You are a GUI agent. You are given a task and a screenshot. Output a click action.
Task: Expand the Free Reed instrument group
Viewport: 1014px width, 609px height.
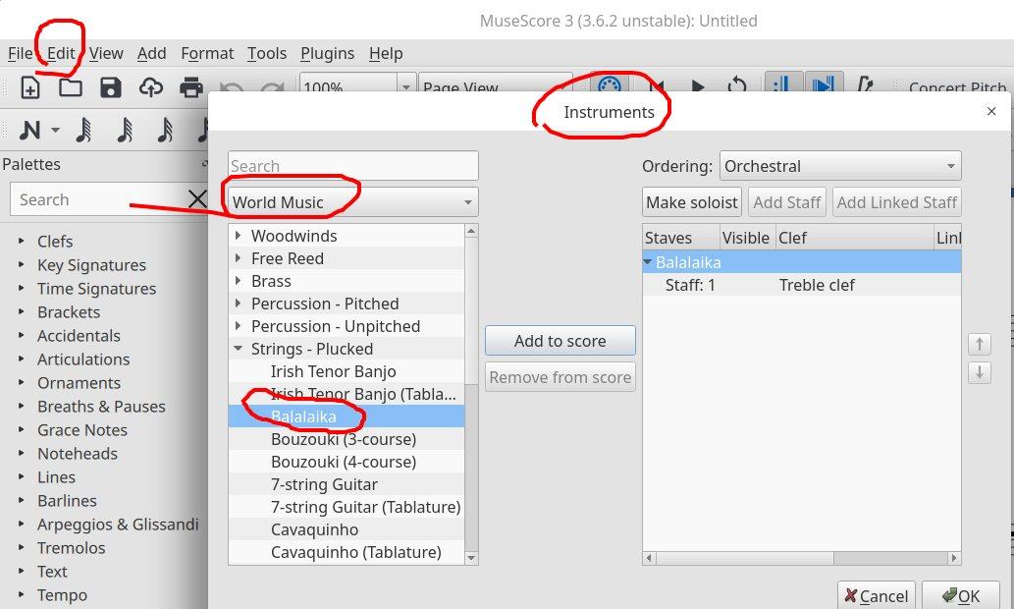click(238, 258)
